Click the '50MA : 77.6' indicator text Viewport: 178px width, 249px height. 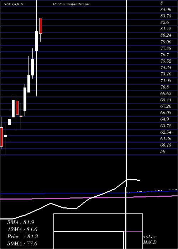[x=22, y=244]
